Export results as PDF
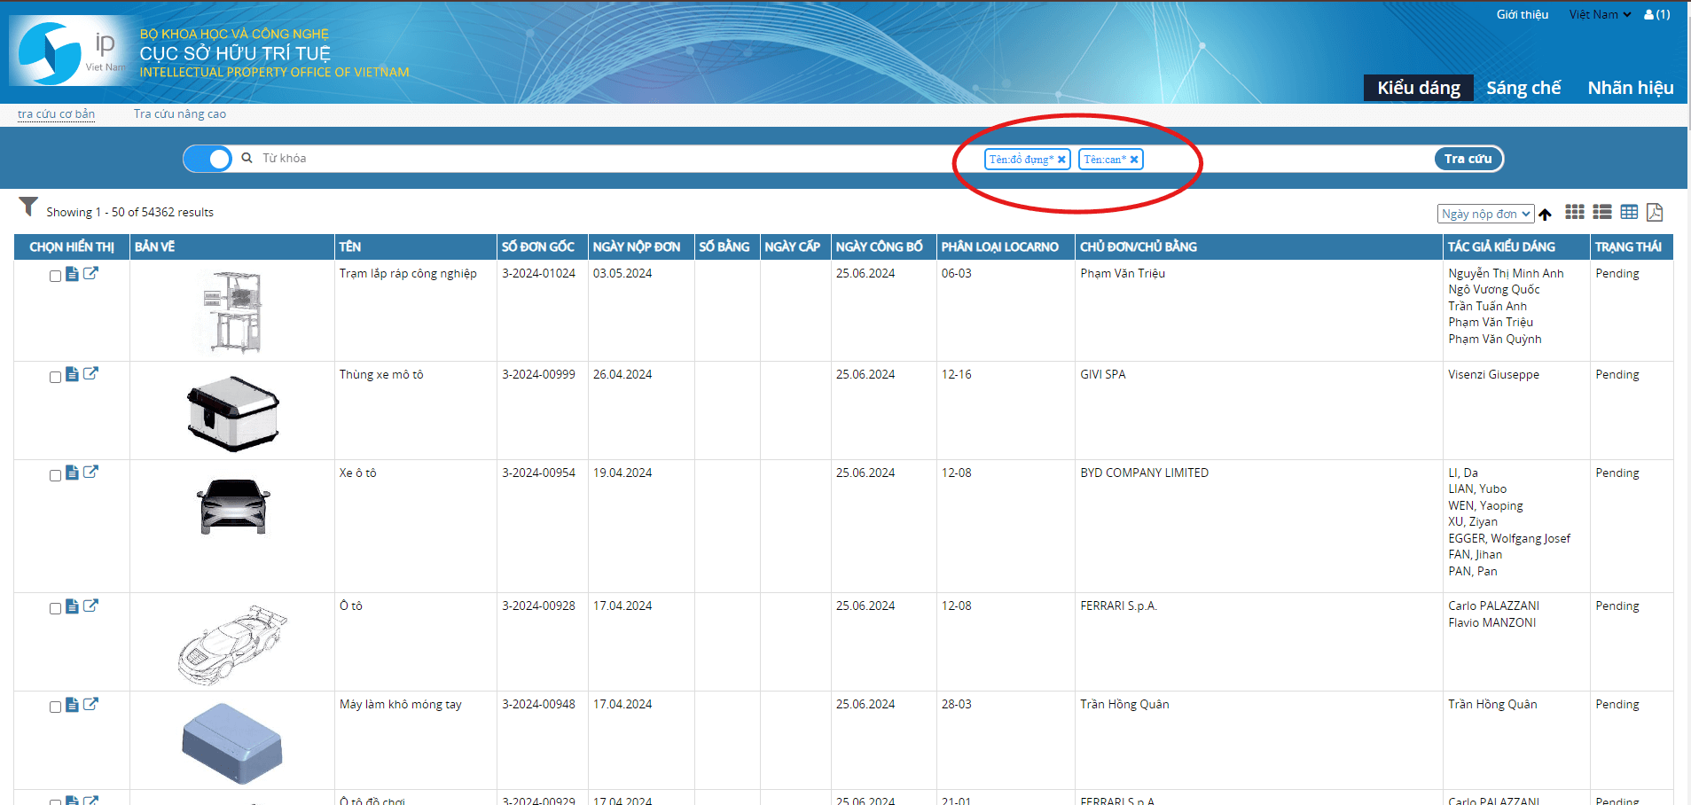Image resolution: width=1691 pixels, height=805 pixels. coord(1654,212)
